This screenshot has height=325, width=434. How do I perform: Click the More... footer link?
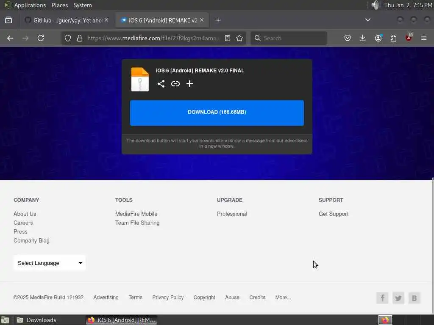tap(283, 297)
